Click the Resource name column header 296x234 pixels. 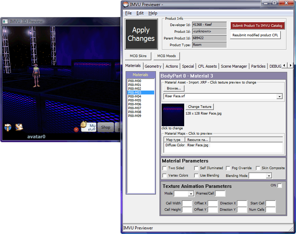pos(198,140)
